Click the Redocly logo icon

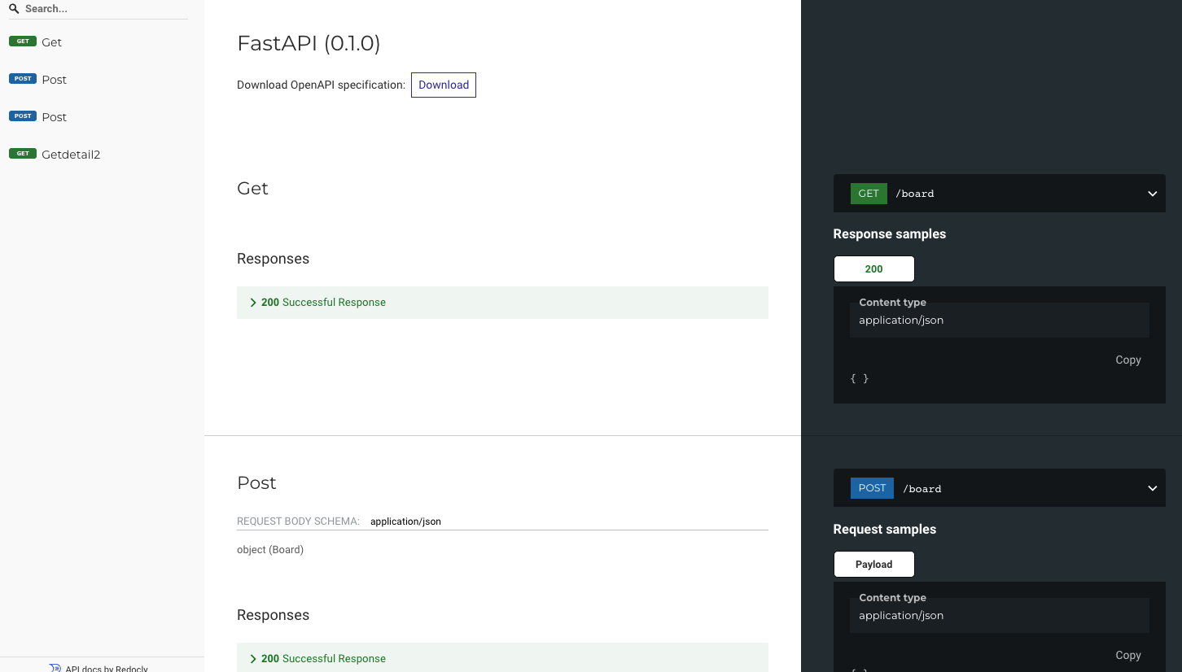coord(55,668)
